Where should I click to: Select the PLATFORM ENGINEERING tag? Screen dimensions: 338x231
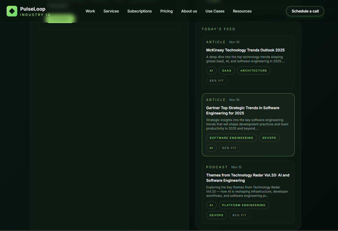point(244,205)
